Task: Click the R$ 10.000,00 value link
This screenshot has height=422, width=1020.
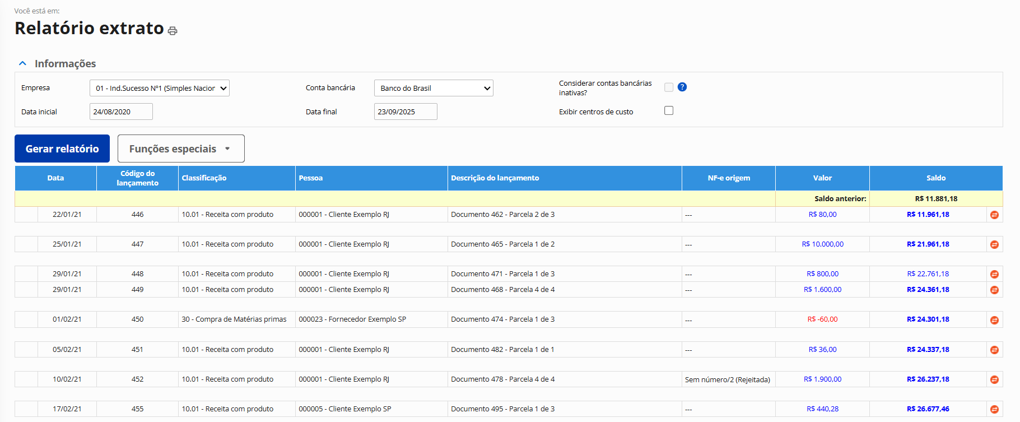Action: tap(822, 244)
